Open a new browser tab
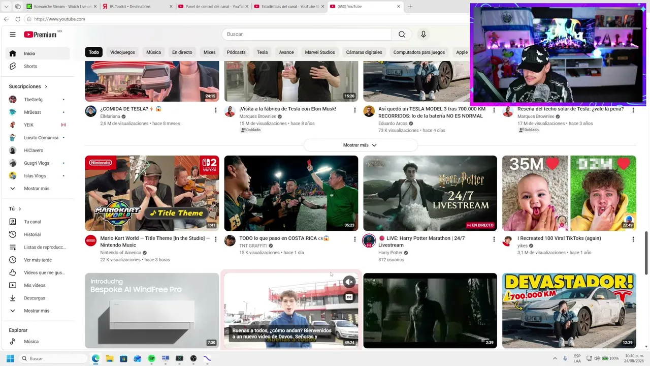 410,7
